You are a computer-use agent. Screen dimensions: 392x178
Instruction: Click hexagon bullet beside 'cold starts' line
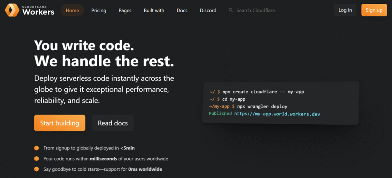[36, 169]
